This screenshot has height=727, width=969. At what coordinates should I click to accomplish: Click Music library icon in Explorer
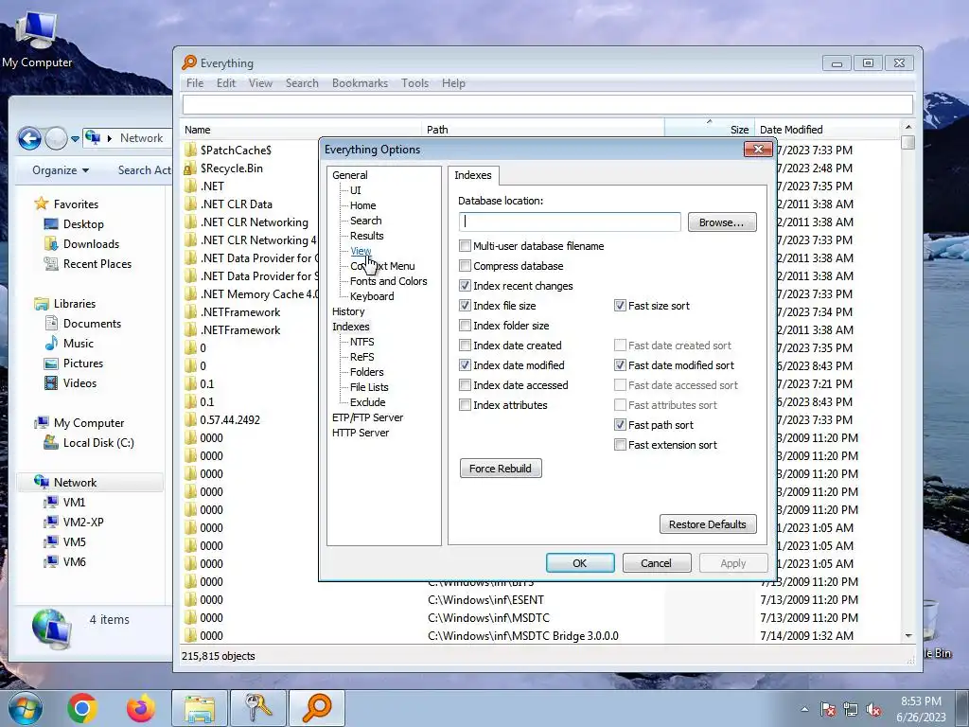(x=51, y=343)
